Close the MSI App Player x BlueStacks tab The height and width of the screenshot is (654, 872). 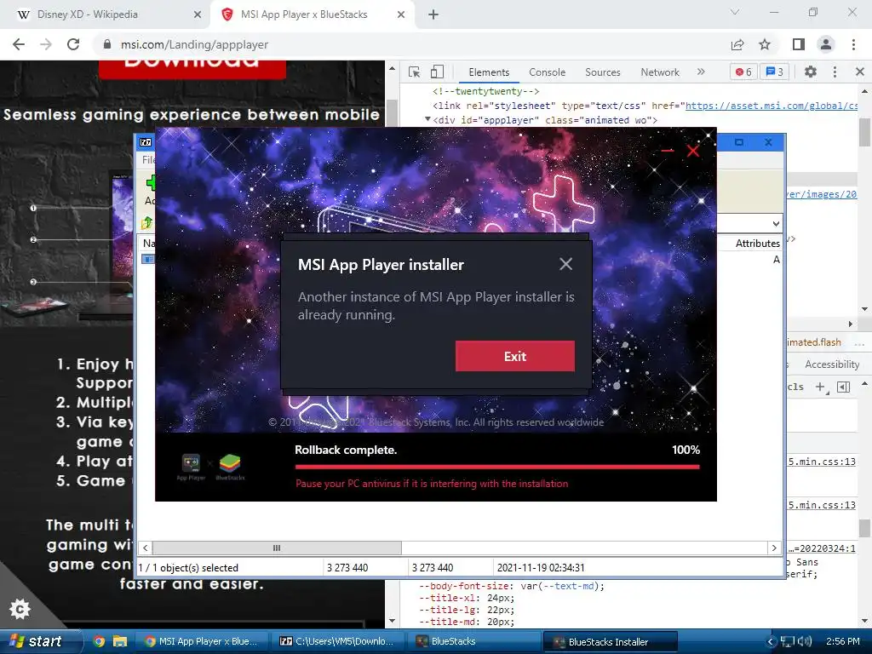(401, 14)
